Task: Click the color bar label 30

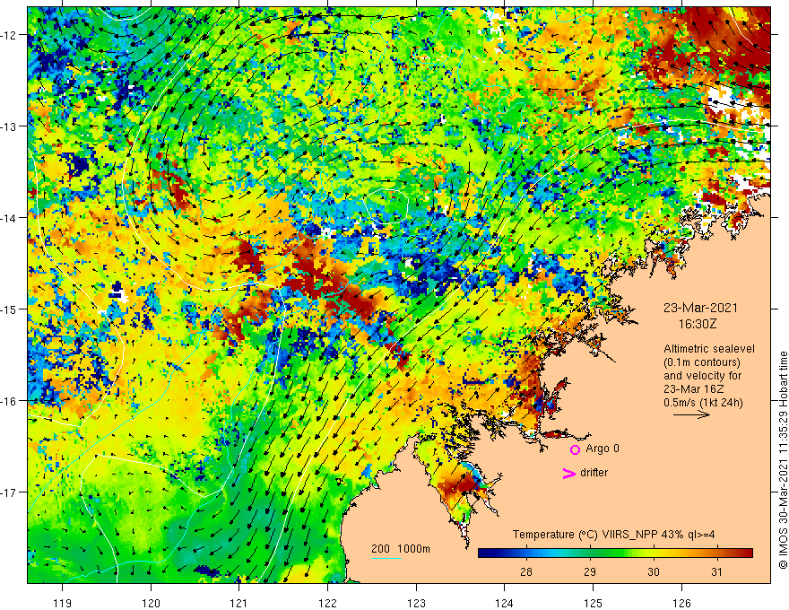Action: click(653, 571)
